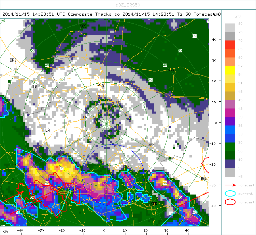Screen dimensions: 256x235
Task: Click the dBZ legend heading
Action: point(238,17)
